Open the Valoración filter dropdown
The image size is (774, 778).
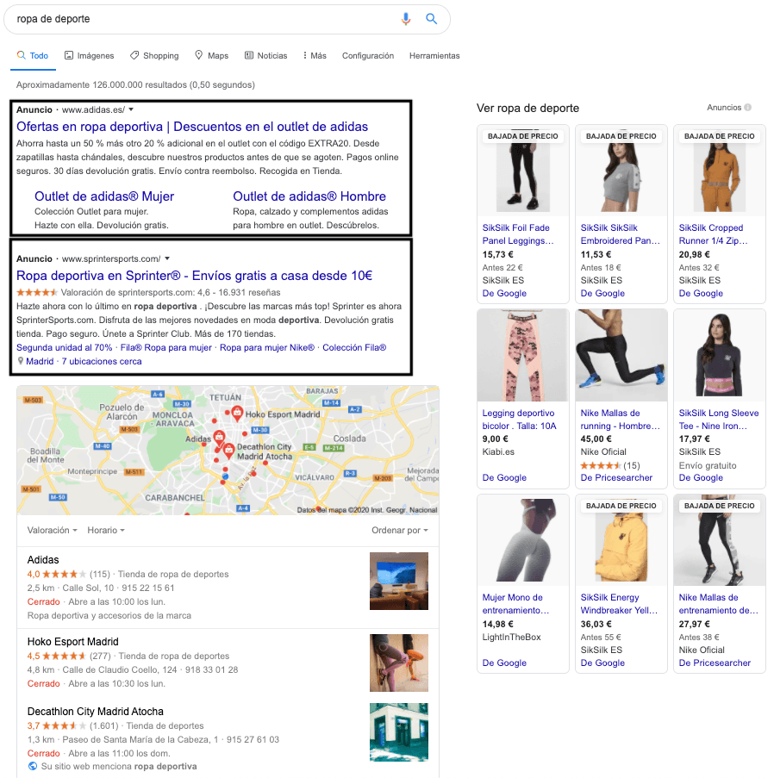tap(52, 530)
